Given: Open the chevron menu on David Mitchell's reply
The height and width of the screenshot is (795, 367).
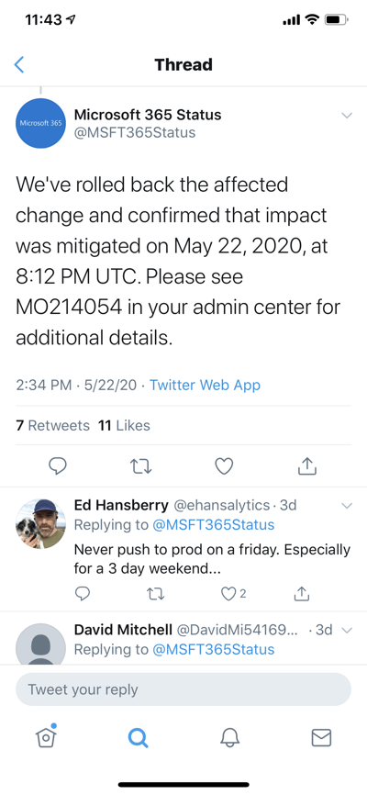Looking at the screenshot, I should click(x=347, y=631).
